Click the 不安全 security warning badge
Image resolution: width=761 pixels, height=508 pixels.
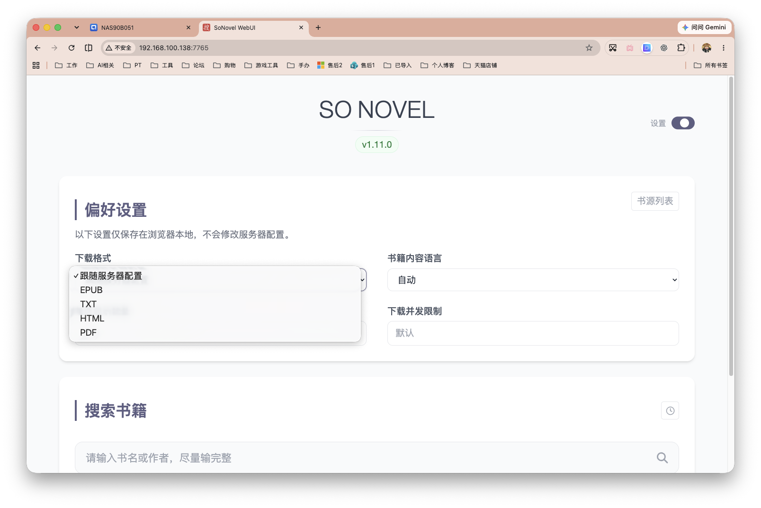point(119,48)
